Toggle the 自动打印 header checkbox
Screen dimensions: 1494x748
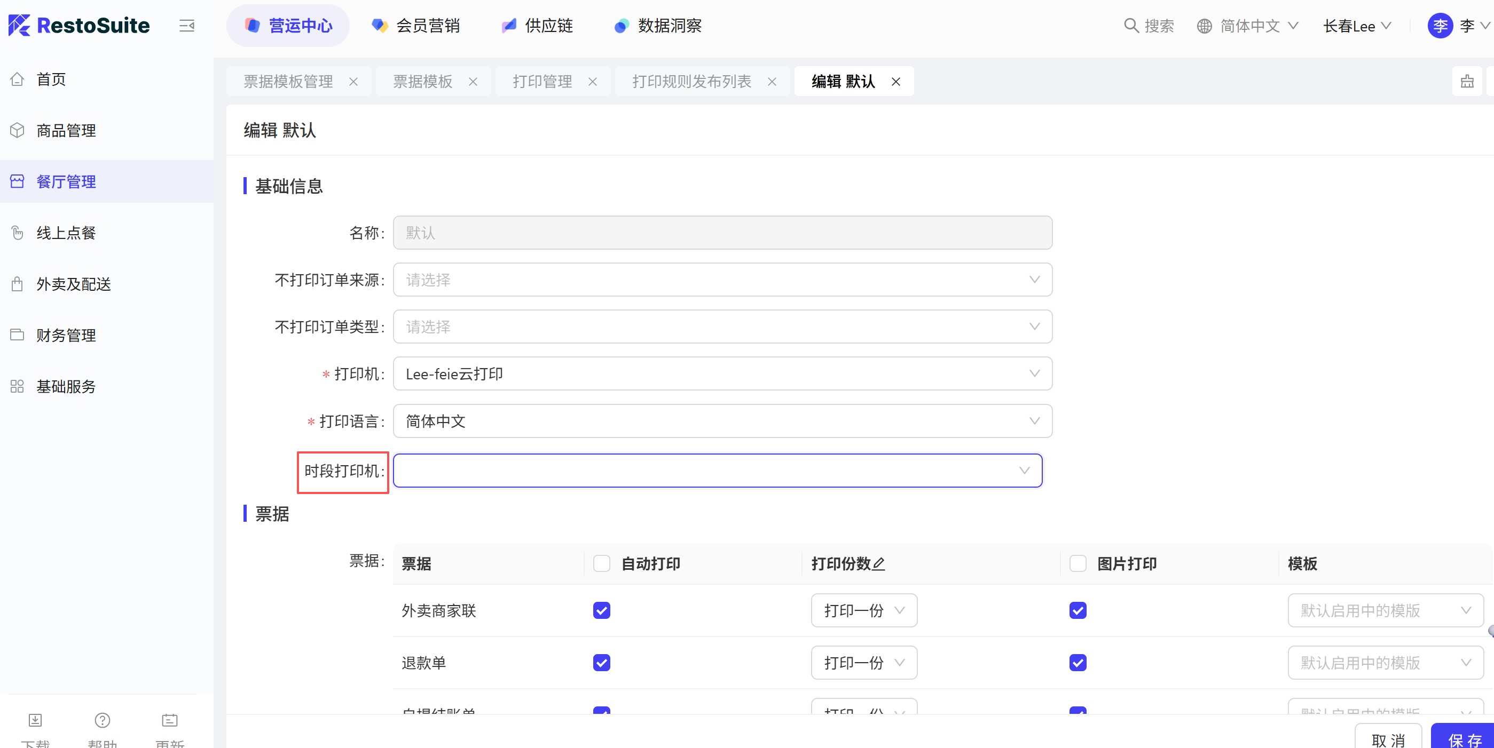(x=601, y=563)
